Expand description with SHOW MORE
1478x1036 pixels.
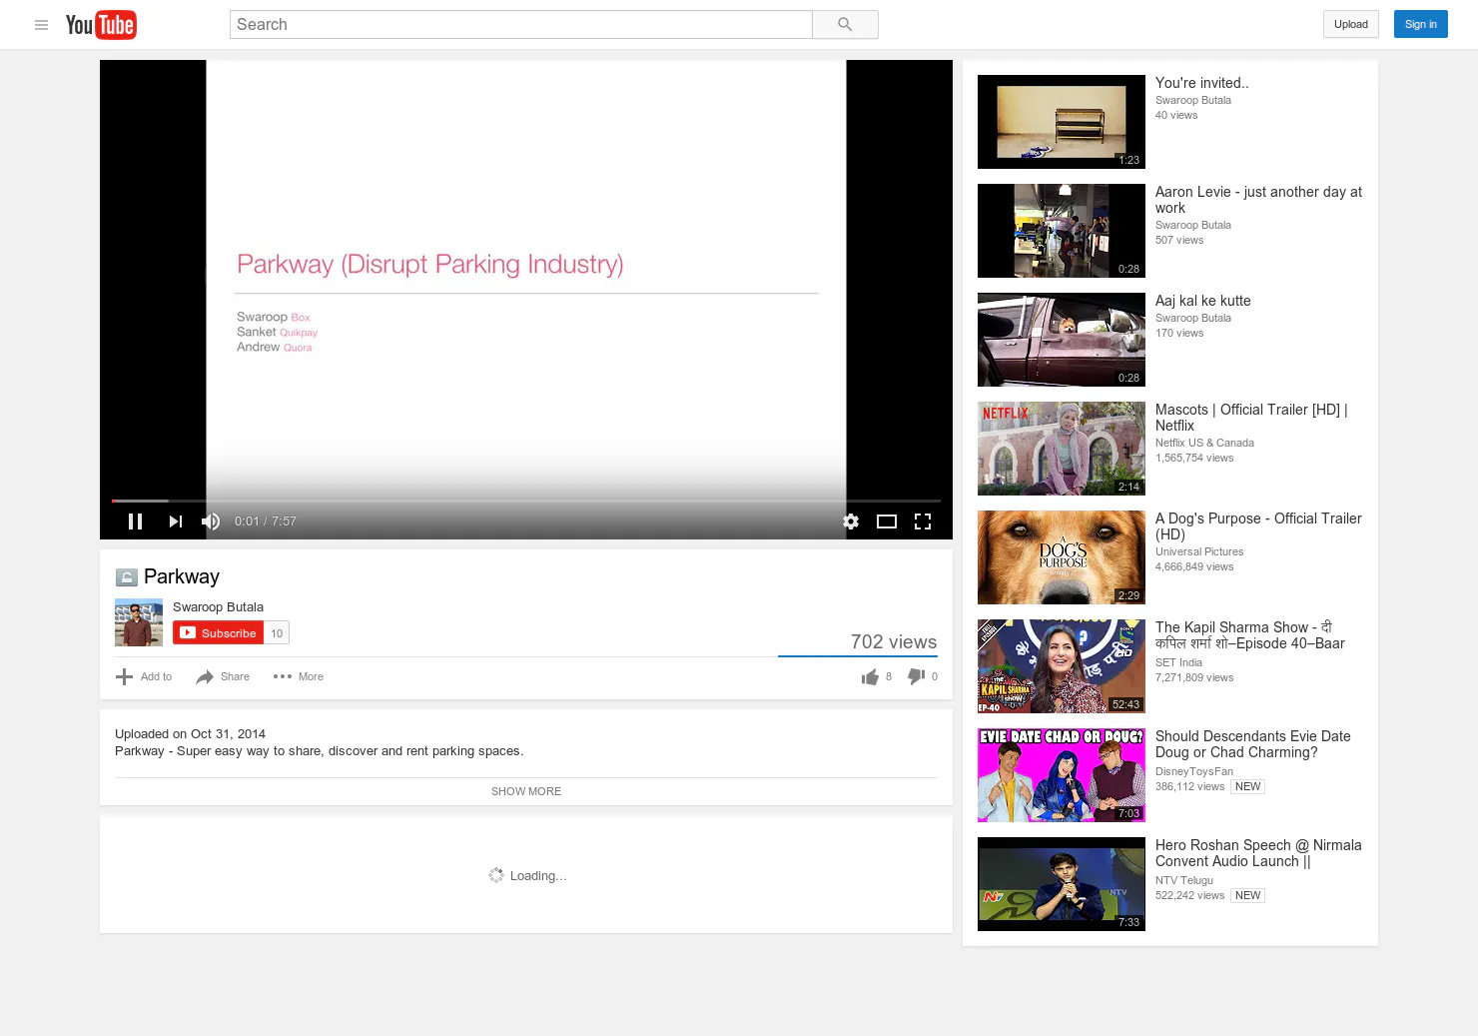526,791
